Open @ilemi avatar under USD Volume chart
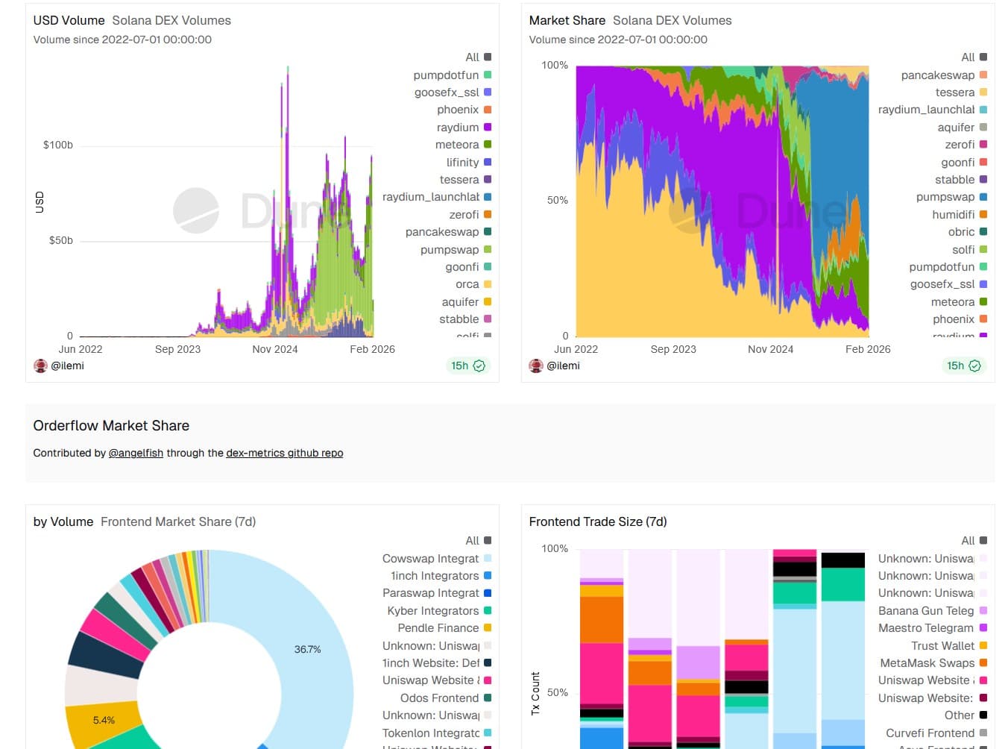This screenshot has width=1008, height=749. 40,366
